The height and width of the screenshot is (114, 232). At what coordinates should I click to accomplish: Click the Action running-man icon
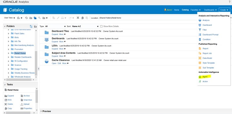(x=200, y=82)
